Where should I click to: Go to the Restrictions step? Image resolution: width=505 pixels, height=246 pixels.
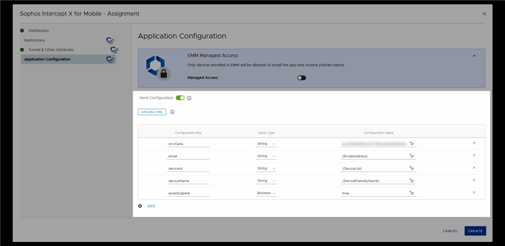34,40
